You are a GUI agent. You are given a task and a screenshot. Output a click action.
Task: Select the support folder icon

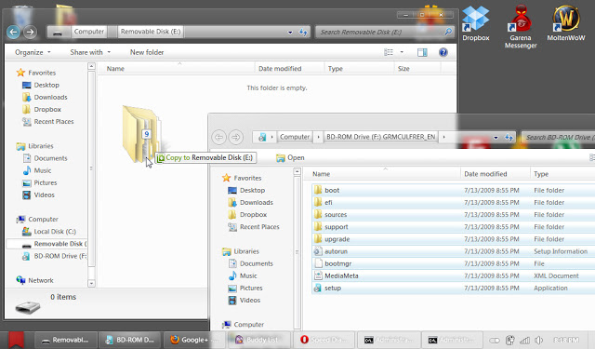point(318,227)
